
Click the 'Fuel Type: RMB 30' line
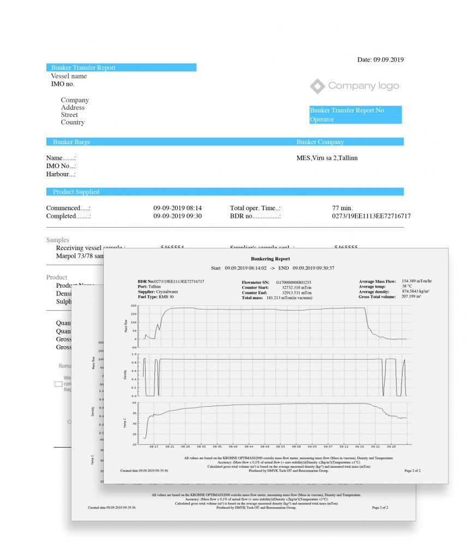point(155,296)
